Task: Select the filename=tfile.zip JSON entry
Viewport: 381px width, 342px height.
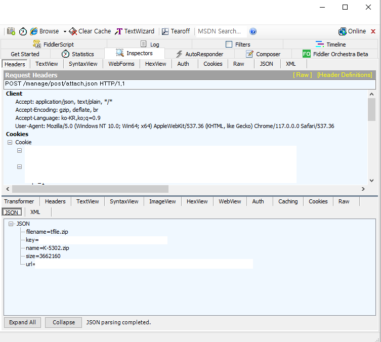Action: [x=47, y=232]
